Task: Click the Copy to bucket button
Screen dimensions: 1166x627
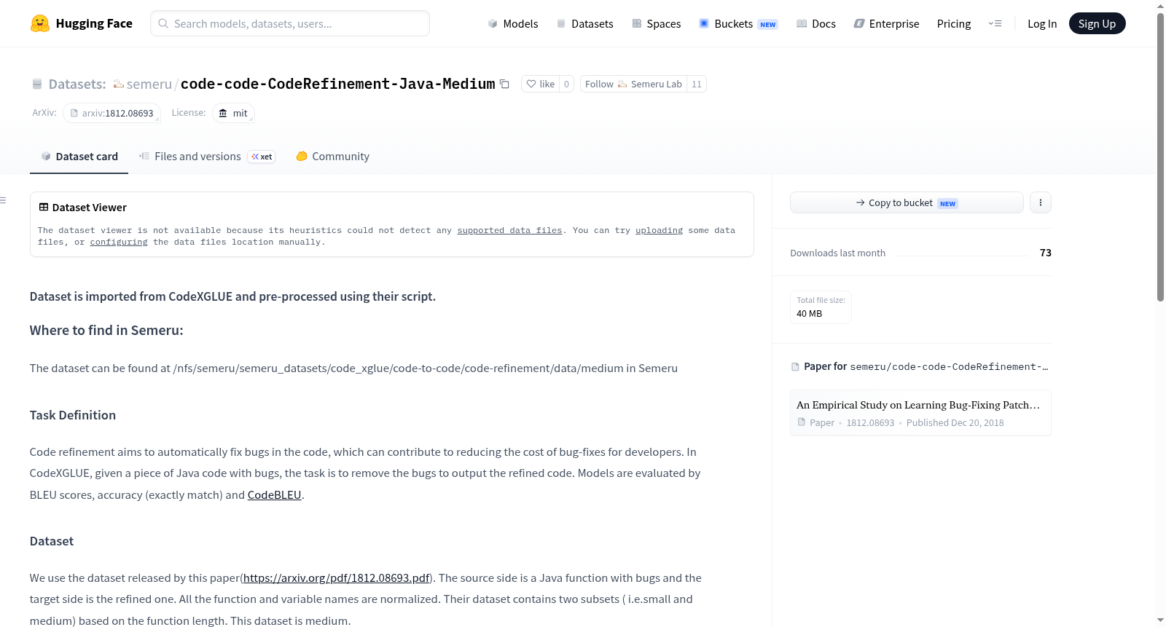Action: pos(907,202)
